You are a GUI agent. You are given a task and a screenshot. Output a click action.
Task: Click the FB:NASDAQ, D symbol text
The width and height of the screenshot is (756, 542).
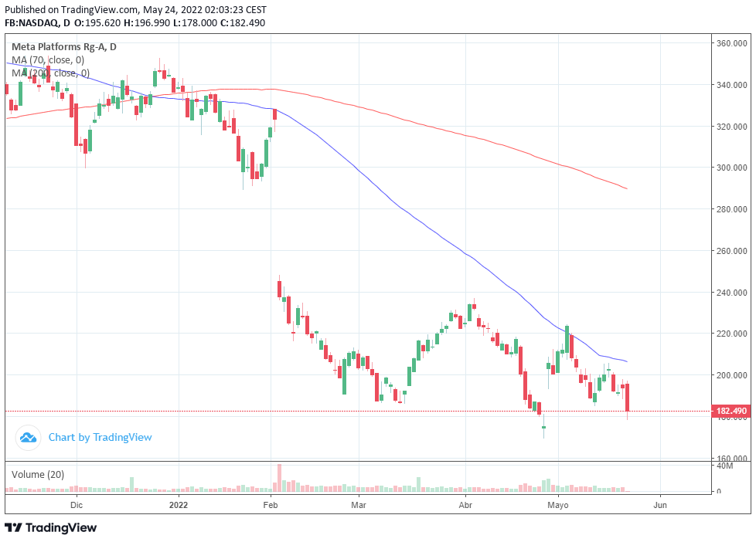click(38, 22)
